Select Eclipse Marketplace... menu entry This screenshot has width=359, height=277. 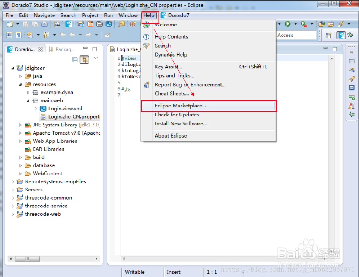click(209, 106)
